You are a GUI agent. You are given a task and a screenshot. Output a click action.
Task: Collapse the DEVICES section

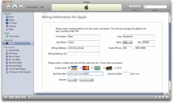[x=4, y=40]
